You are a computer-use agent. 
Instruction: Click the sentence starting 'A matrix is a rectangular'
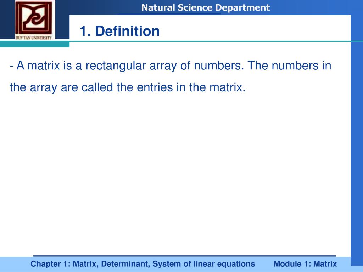[171, 66]
